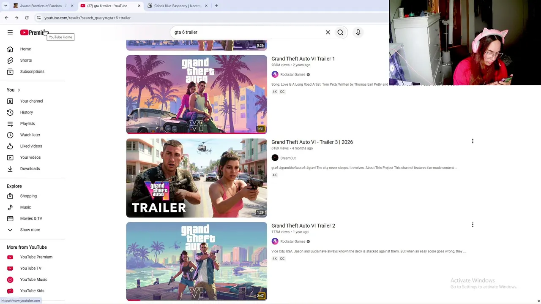
Task: View site information icon in address bar
Action: pos(38,18)
